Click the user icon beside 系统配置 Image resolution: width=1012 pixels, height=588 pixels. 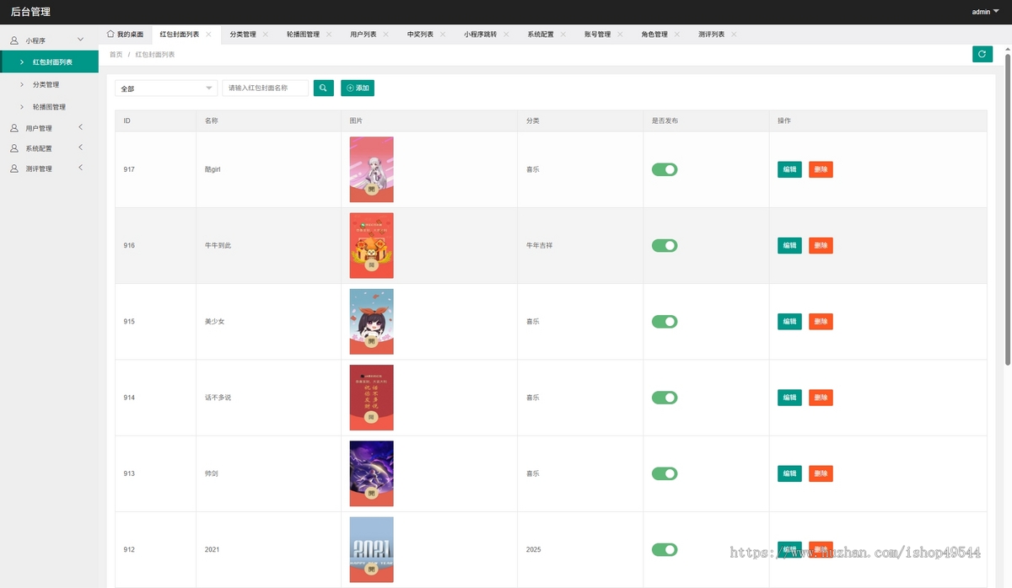pyautogui.click(x=14, y=148)
